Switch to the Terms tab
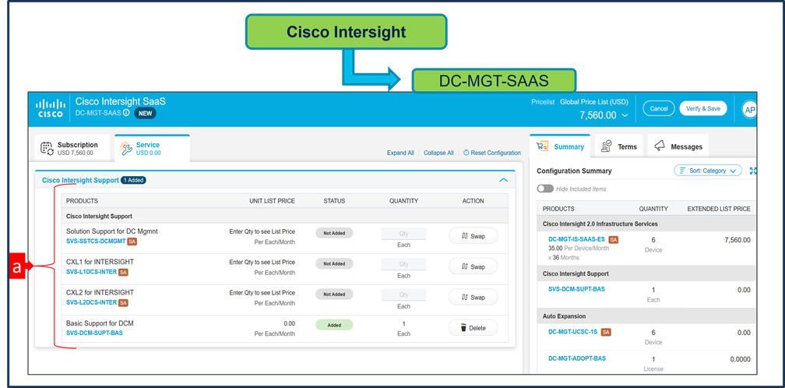Viewport: 785px width, 388px height. (x=619, y=146)
